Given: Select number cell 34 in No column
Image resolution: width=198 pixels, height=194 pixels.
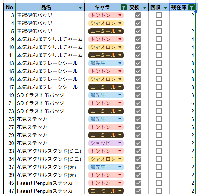Looking at the screenshot, I should 10,159.
